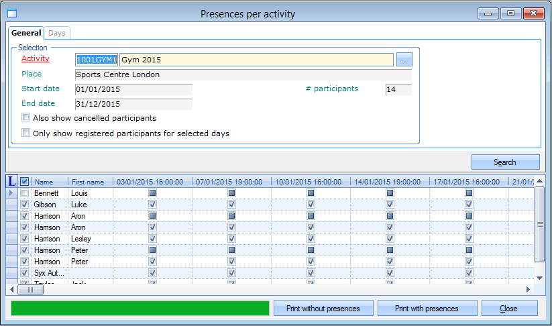Click 'Print with presences' button
552x326 pixels.
[x=427, y=309]
